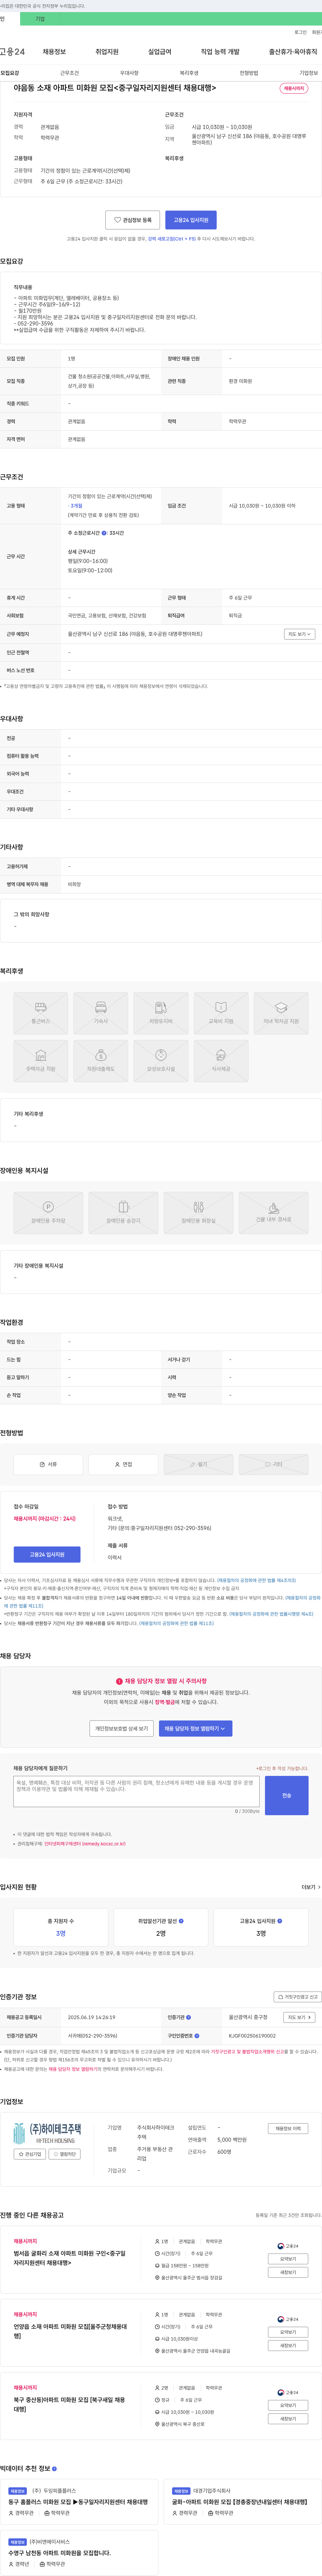Click the 거짓구인광고 신고 button
The height and width of the screenshot is (2576, 322).
point(298,1997)
